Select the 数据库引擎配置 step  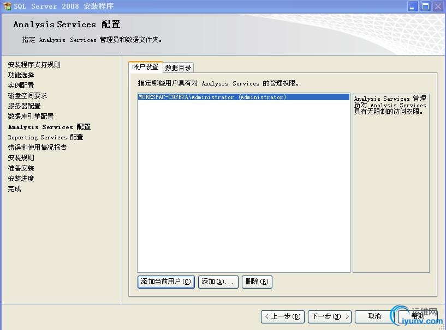(31, 117)
